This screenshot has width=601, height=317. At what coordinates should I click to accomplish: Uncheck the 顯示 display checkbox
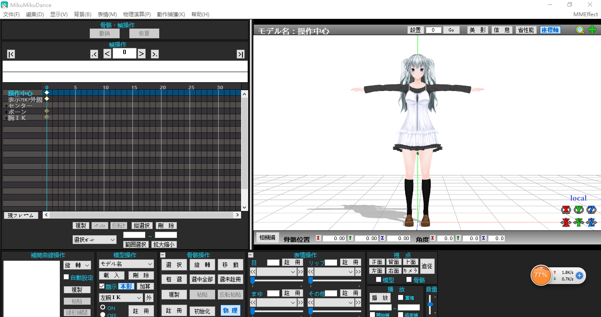click(x=102, y=286)
